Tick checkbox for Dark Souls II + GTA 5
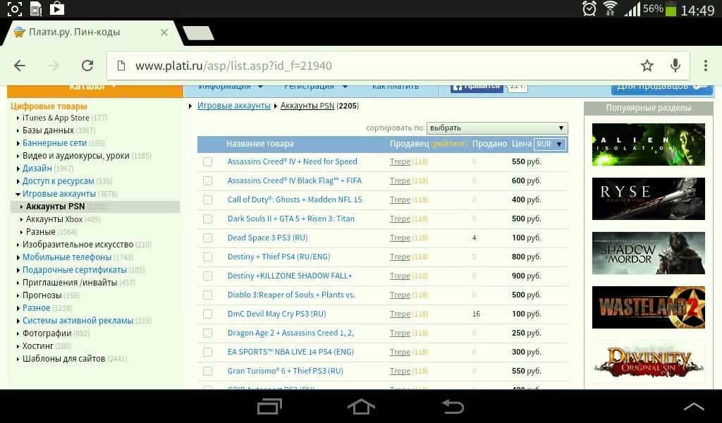The width and height of the screenshot is (722, 423). tap(208, 219)
